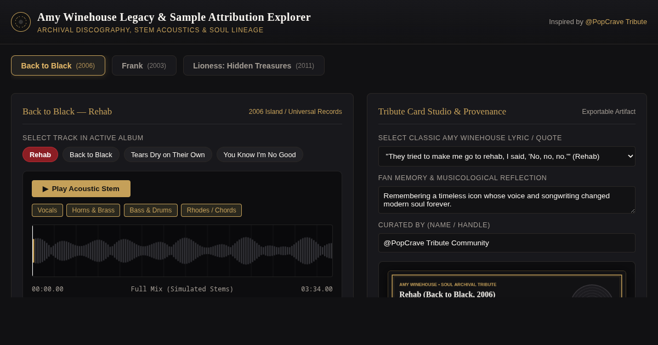Click the 03:34.00 duration readout
The height and width of the screenshot is (345, 658).
point(317,289)
